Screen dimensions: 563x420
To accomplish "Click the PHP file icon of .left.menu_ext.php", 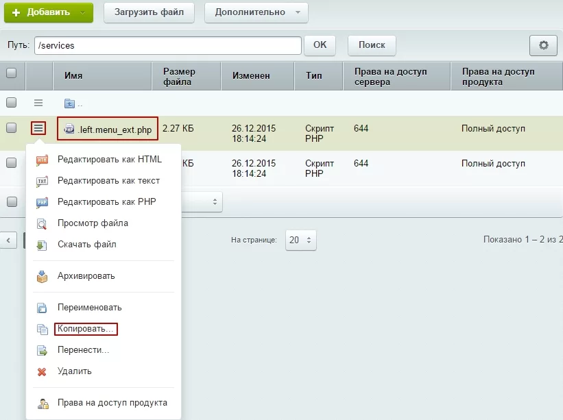I will point(69,129).
